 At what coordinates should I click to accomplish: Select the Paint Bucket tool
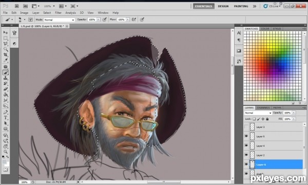point(6,95)
